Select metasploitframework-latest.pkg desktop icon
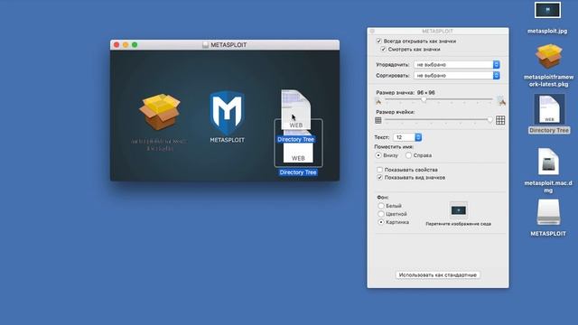Screen dimensions: 578x325 click(x=548, y=56)
